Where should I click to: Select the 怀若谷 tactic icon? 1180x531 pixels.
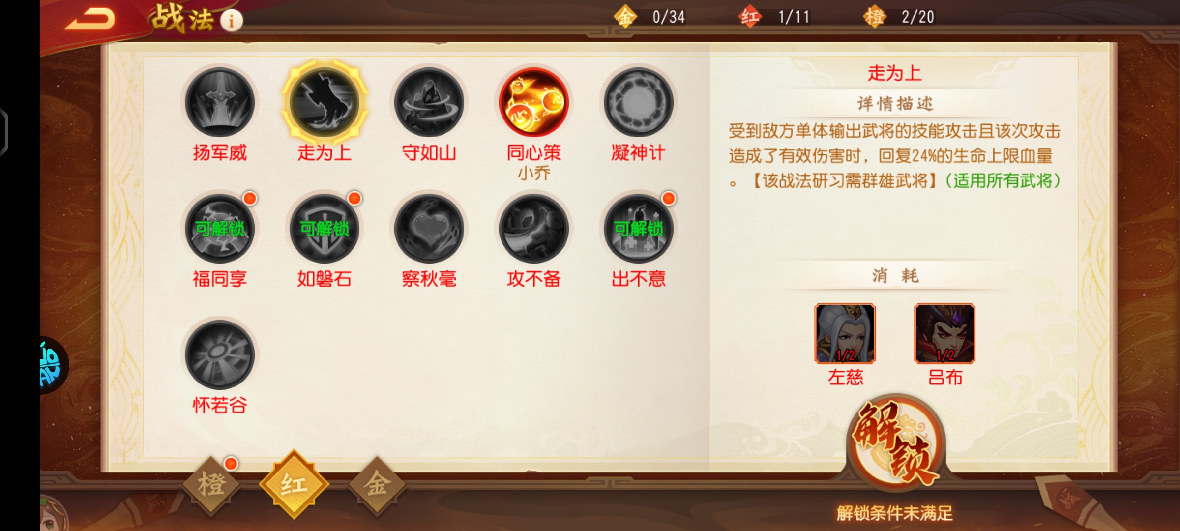(219, 355)
